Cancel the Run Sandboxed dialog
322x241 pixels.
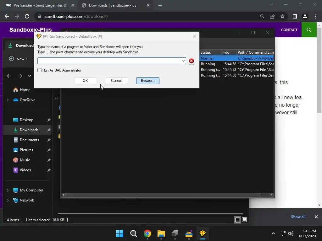point(116,81)
